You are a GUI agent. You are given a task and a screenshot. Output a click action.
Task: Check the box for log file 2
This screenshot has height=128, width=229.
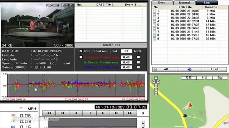pos(154,14)
